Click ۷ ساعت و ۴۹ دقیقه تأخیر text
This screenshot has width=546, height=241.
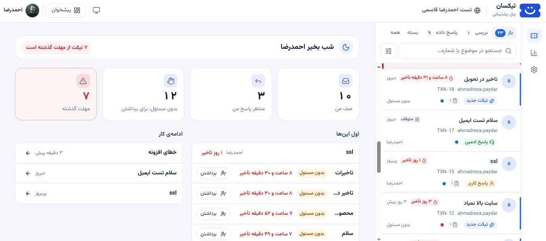click(266, 234)
